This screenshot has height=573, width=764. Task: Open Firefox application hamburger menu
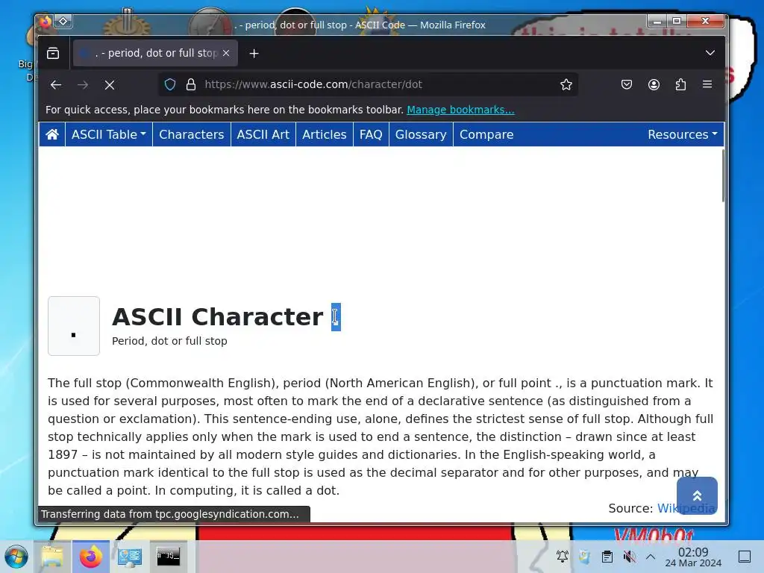[x=707, y=85]
